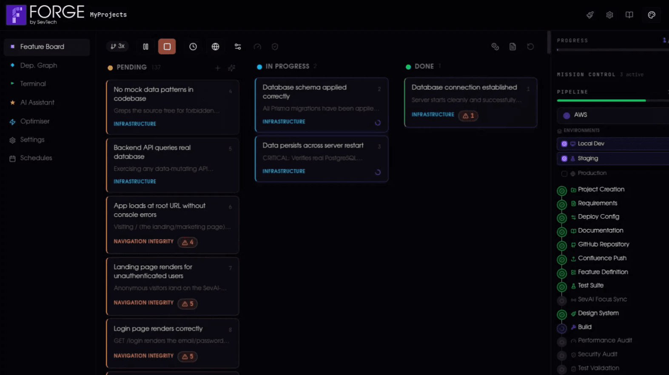Click the 3x branch multiplier control
669x375 pixels.
(x=118, y=46)
